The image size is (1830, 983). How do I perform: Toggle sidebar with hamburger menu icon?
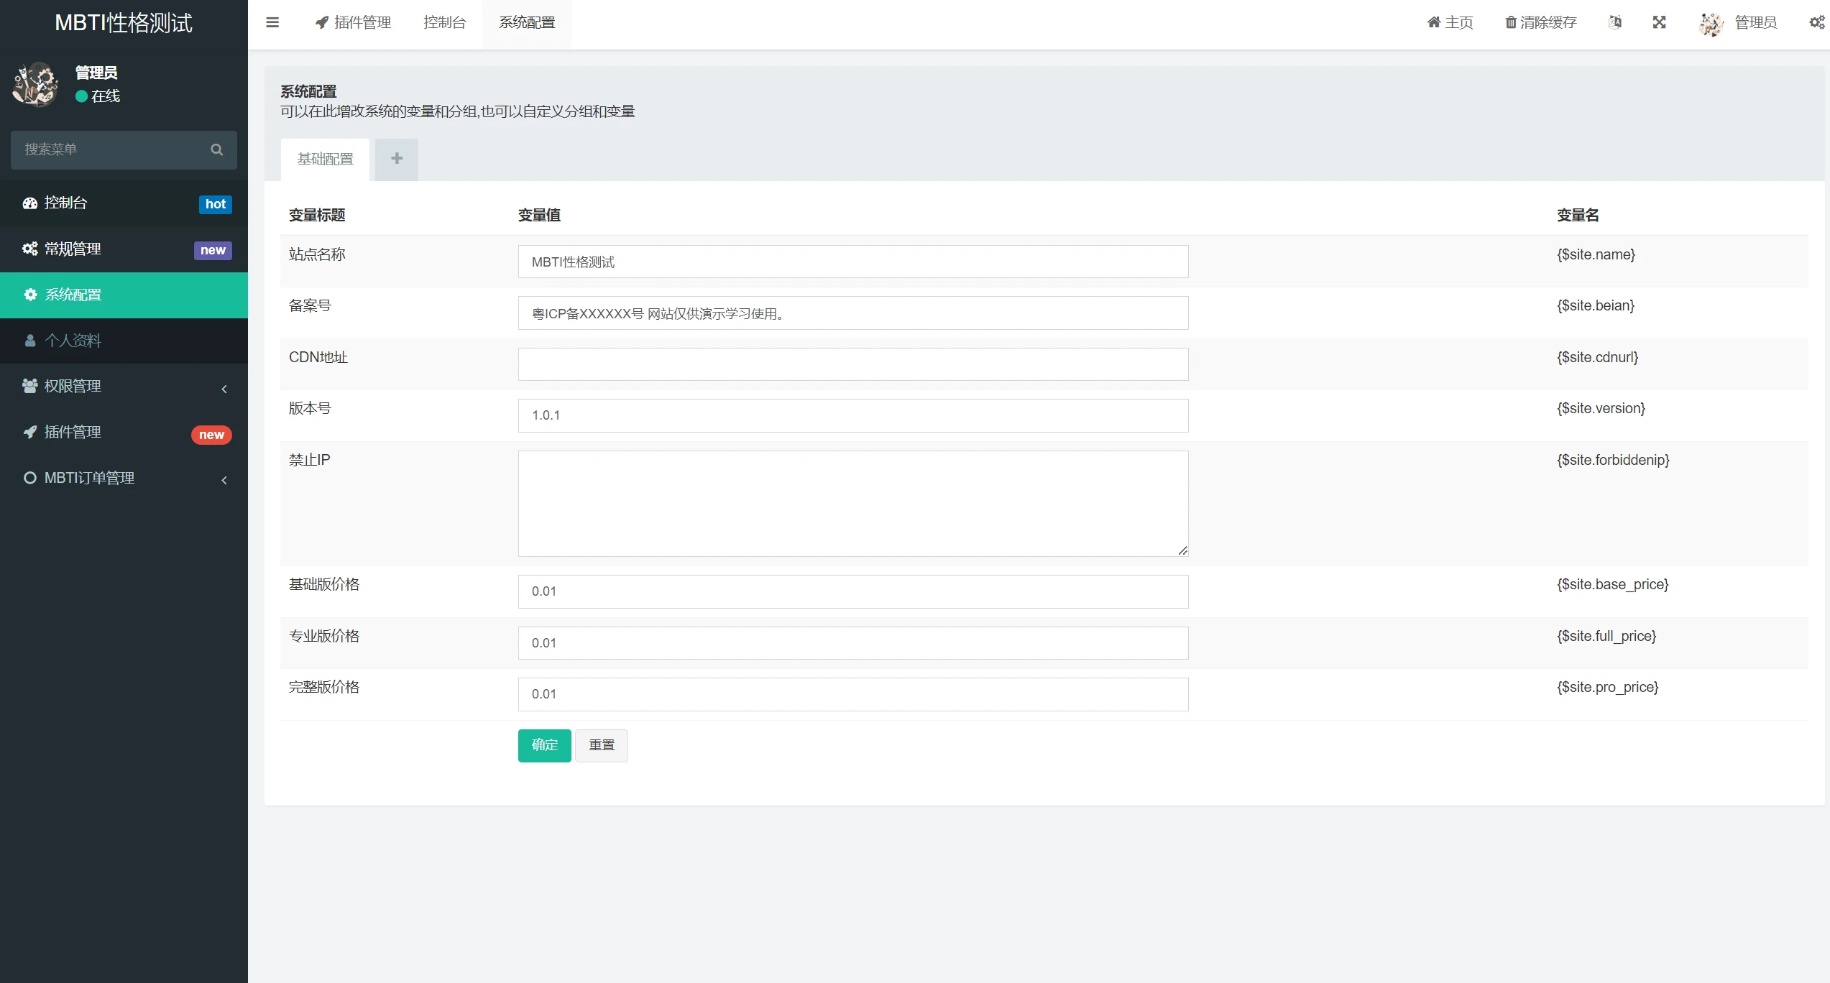tap(272, 22)
